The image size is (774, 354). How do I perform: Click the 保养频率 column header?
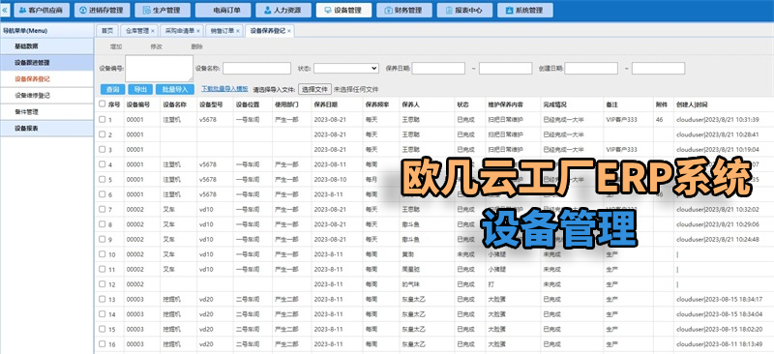(x=377, y=104)
